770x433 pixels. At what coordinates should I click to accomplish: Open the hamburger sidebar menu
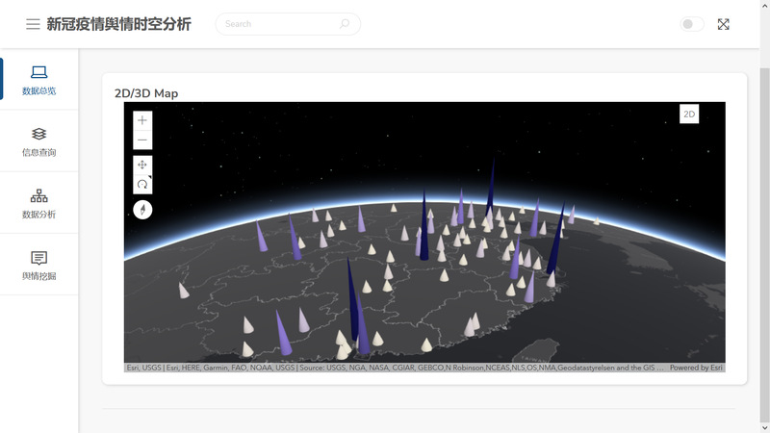33,24
